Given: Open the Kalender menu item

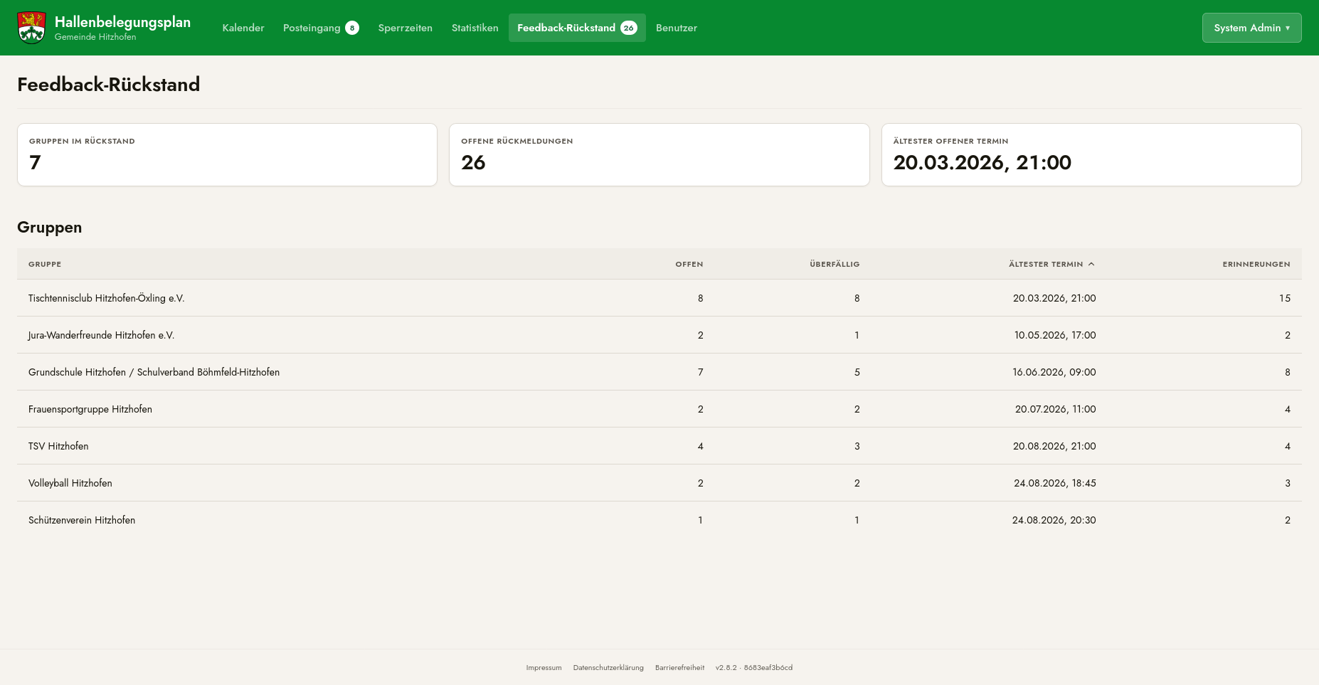Looking at the screenshot, I should [243, 28].
